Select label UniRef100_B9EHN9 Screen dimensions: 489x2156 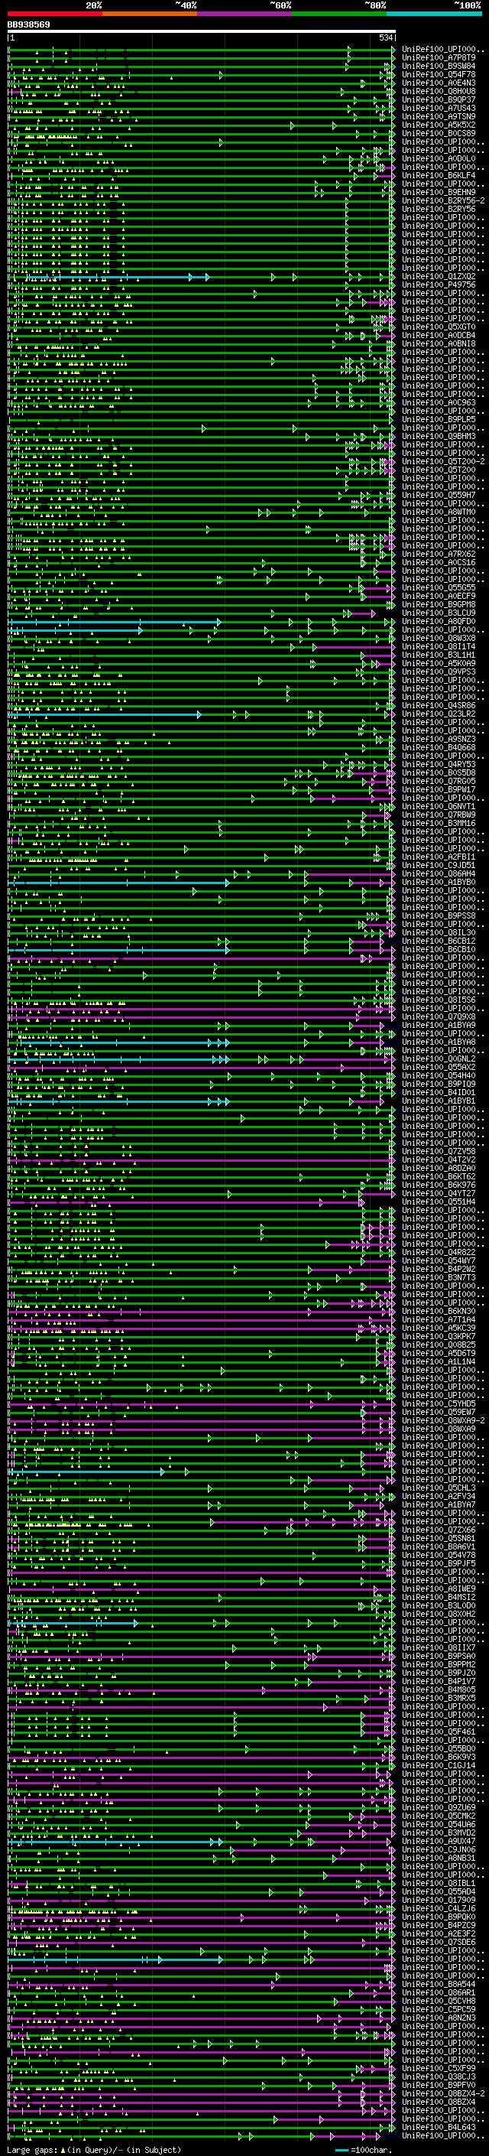(439, 193)
